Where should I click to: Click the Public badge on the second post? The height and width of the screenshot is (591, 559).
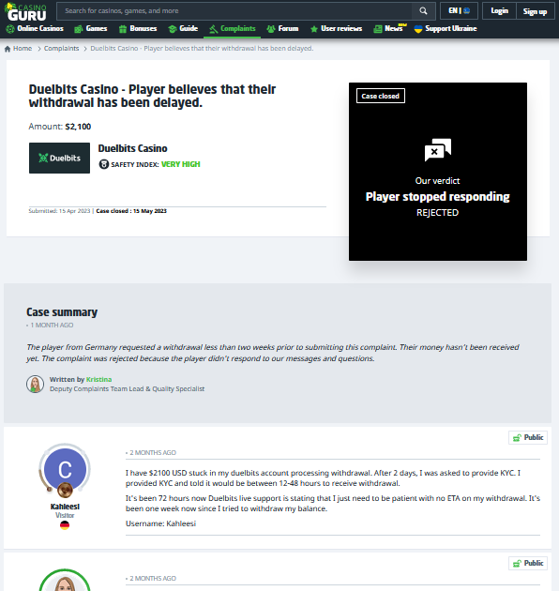[x=528, y=563]
